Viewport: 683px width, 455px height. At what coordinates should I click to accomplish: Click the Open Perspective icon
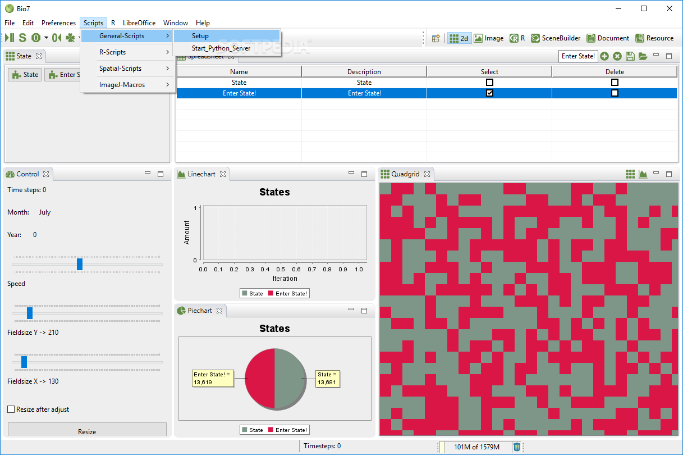click(436, 38)
